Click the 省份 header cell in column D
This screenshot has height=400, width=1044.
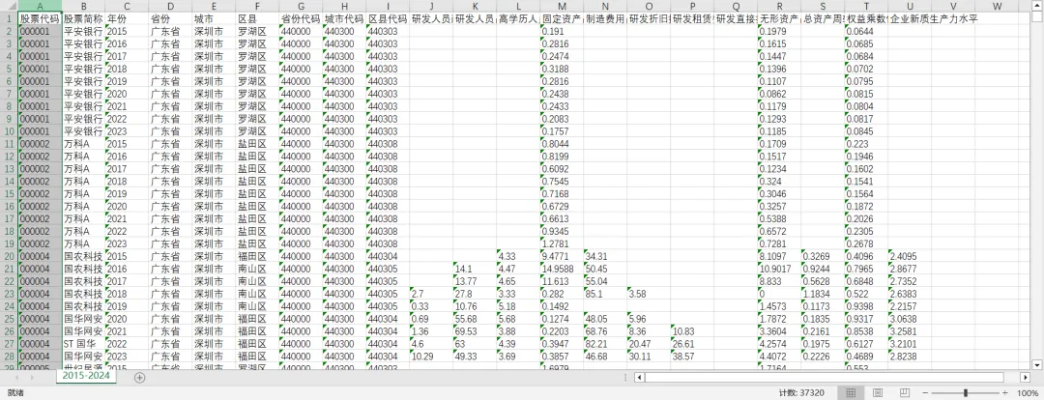(x=170, y=18)
